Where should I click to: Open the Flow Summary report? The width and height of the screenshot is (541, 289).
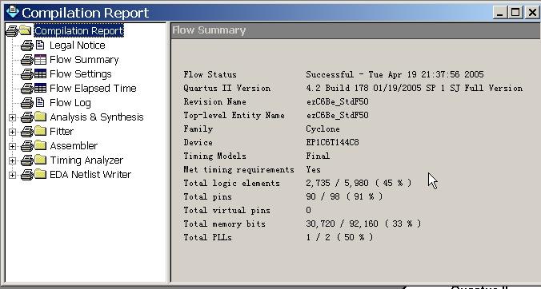click(84, 60)
